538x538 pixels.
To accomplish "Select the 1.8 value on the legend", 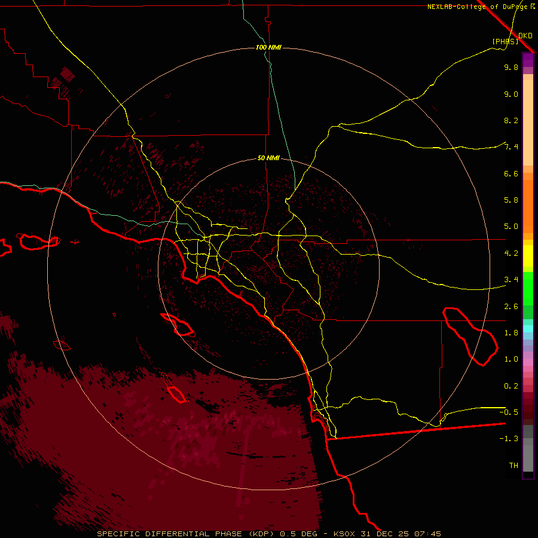I will pos(511,333).
